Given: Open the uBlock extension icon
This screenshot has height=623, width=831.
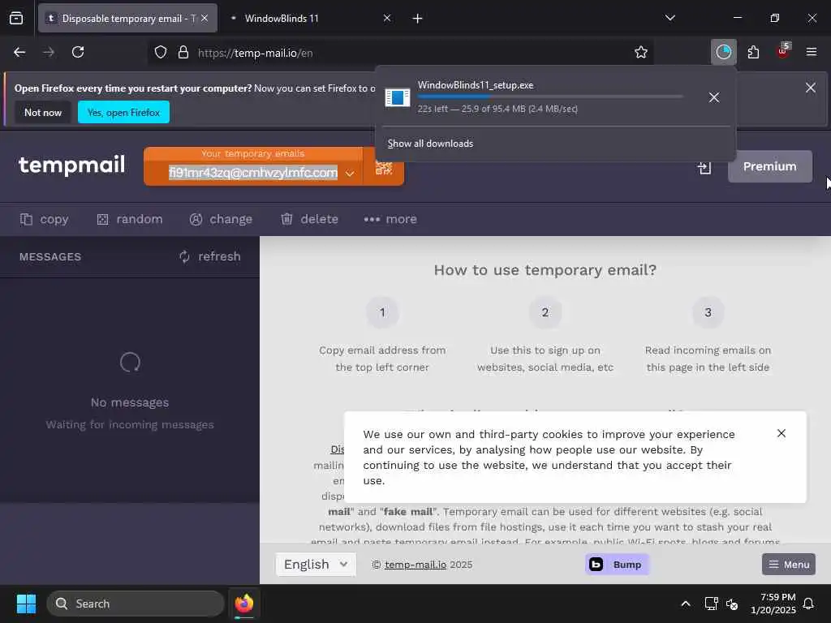Looking at the screenshot, I should [x=783, y=51].
